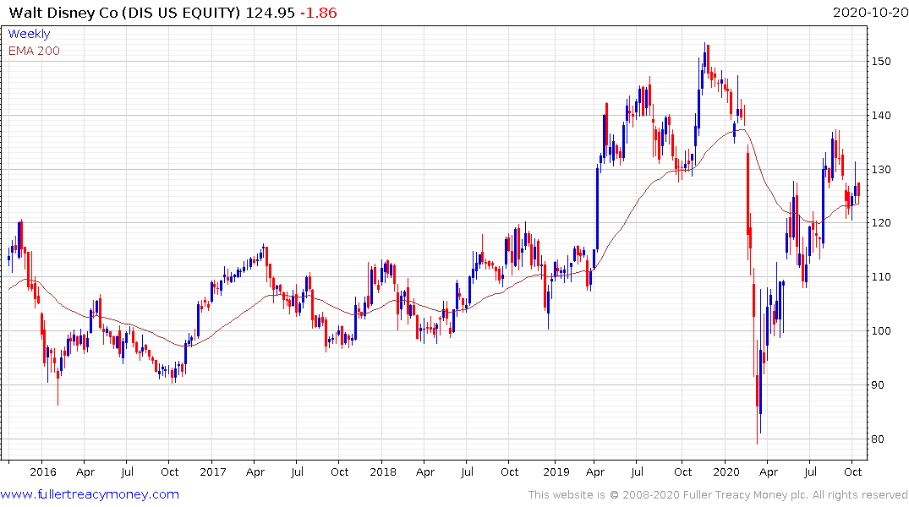Click the 80 price axis label
The height and width of the screenshot is (507, 909).
click(879, 439)
